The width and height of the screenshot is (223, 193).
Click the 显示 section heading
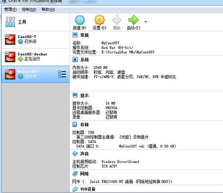pos(84,95)
